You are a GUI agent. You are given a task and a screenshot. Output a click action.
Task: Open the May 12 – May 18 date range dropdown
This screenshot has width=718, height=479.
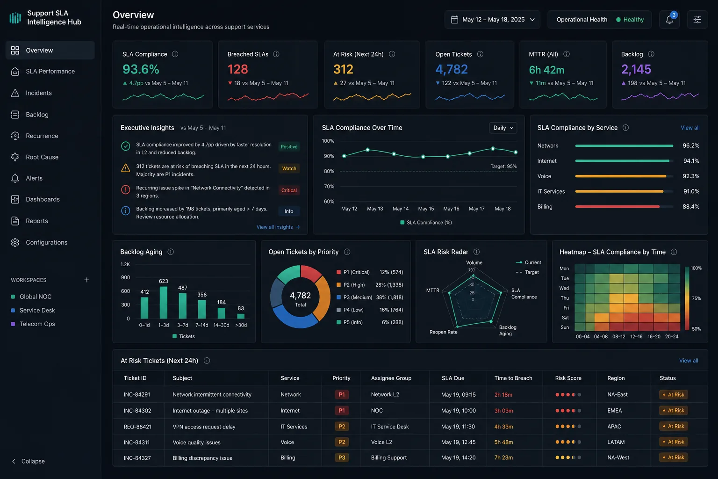click(x=492, y=20)
